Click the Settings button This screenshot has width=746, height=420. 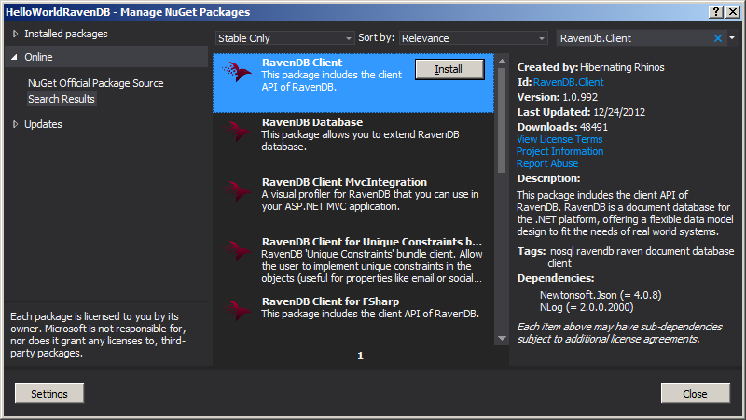(49, 394)
